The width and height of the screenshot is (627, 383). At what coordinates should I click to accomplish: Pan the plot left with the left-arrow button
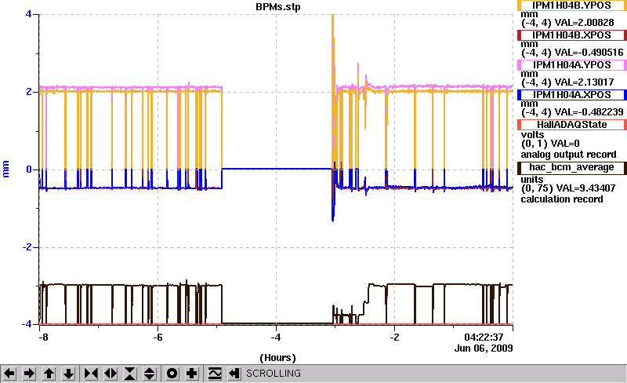(9, 374)
